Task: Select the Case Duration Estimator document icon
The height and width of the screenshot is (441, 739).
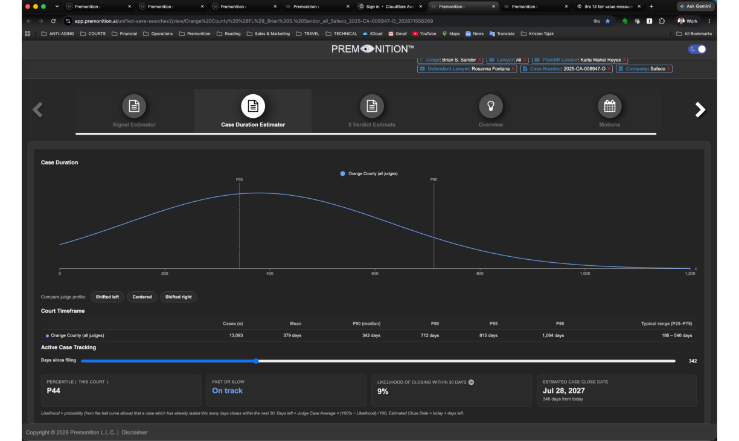Action: [x=253, y=106]
